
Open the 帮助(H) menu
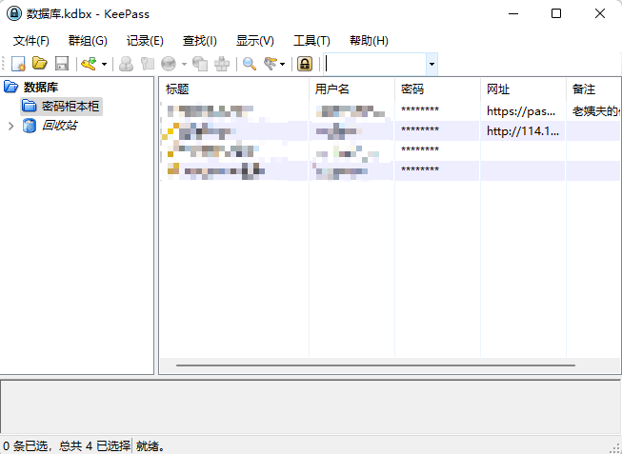pos(369,40)
